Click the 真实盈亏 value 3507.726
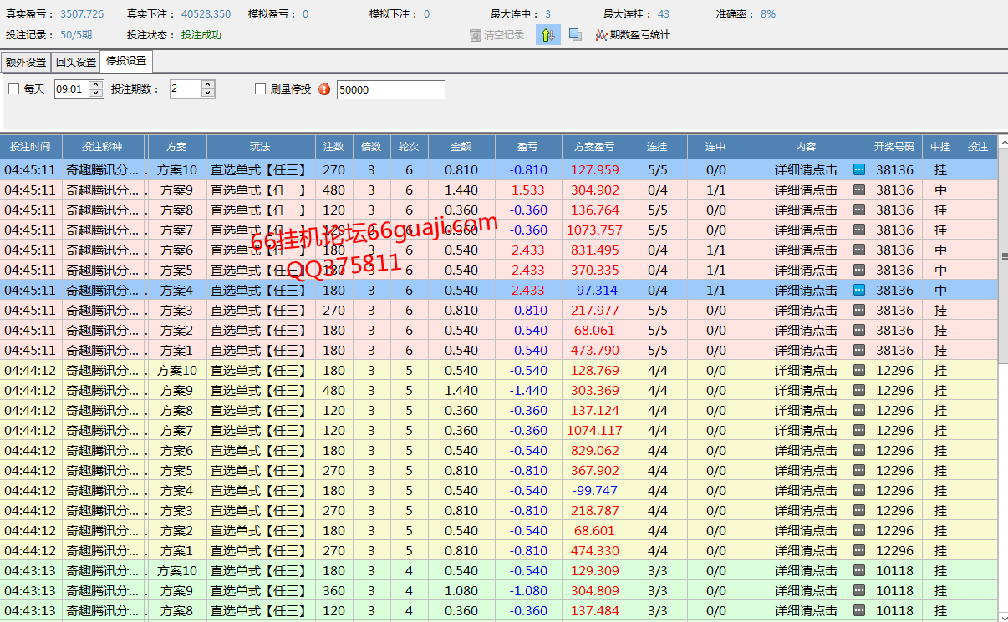This screenshot has height=622, width=1008. (x=82, y=14)
